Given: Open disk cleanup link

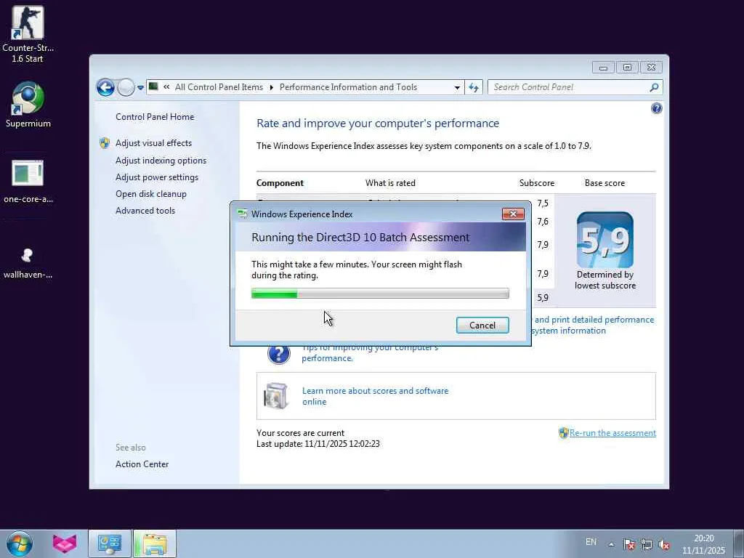Looking at the screenshot, I should (x=151, y=193).
